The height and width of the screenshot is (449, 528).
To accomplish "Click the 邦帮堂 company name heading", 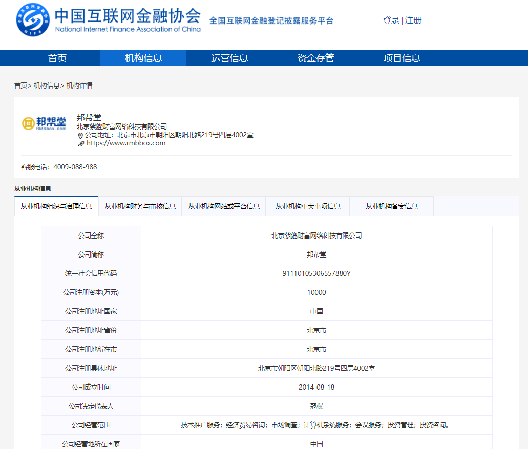I will 89,117.
